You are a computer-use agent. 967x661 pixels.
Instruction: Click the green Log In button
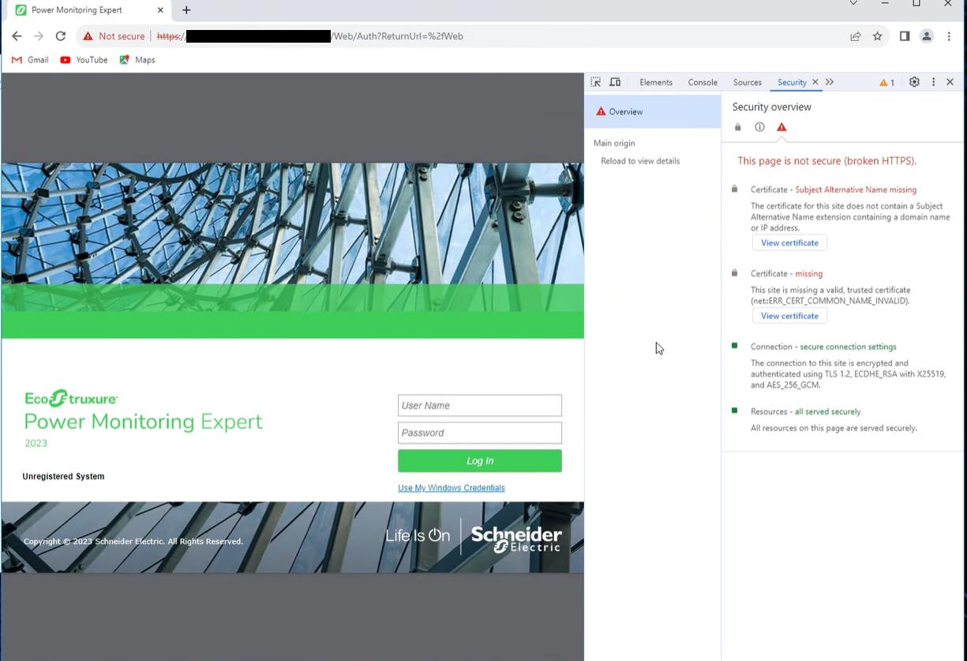coord(480,461)
